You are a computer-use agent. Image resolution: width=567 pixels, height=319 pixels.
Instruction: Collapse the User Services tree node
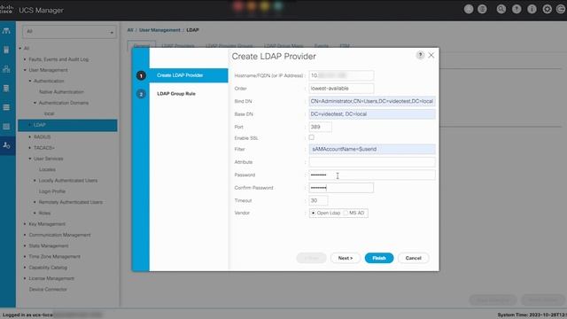coord(30,159)
